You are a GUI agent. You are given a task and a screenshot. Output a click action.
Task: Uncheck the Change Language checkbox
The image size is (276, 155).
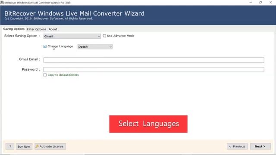point(45,46)
